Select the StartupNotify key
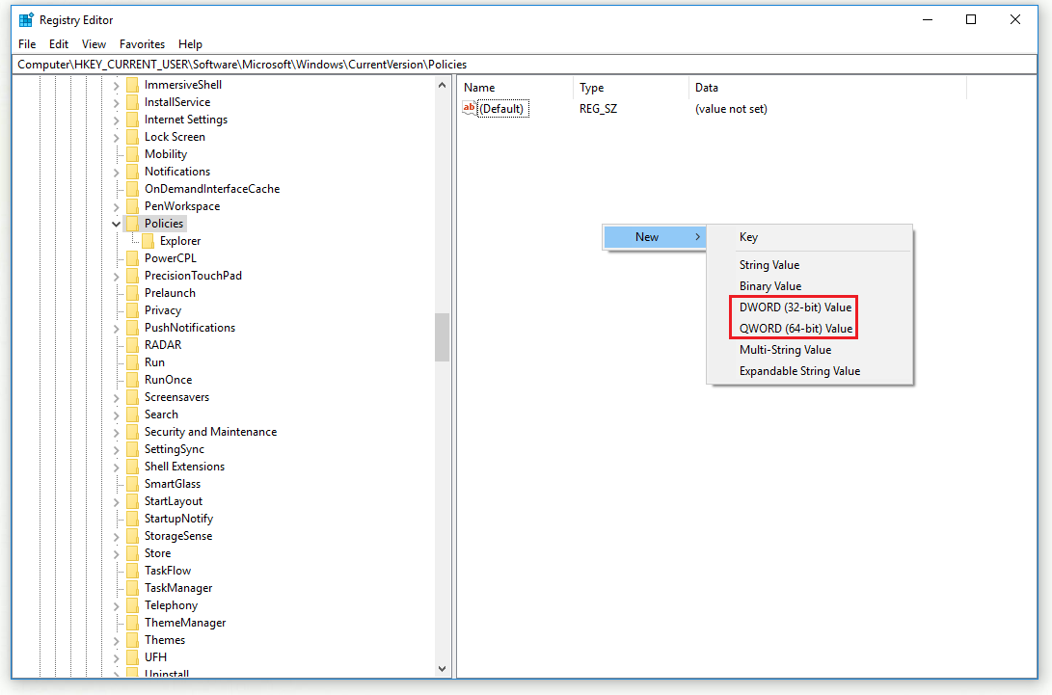The image size is (1052, 695). point(178,519)
